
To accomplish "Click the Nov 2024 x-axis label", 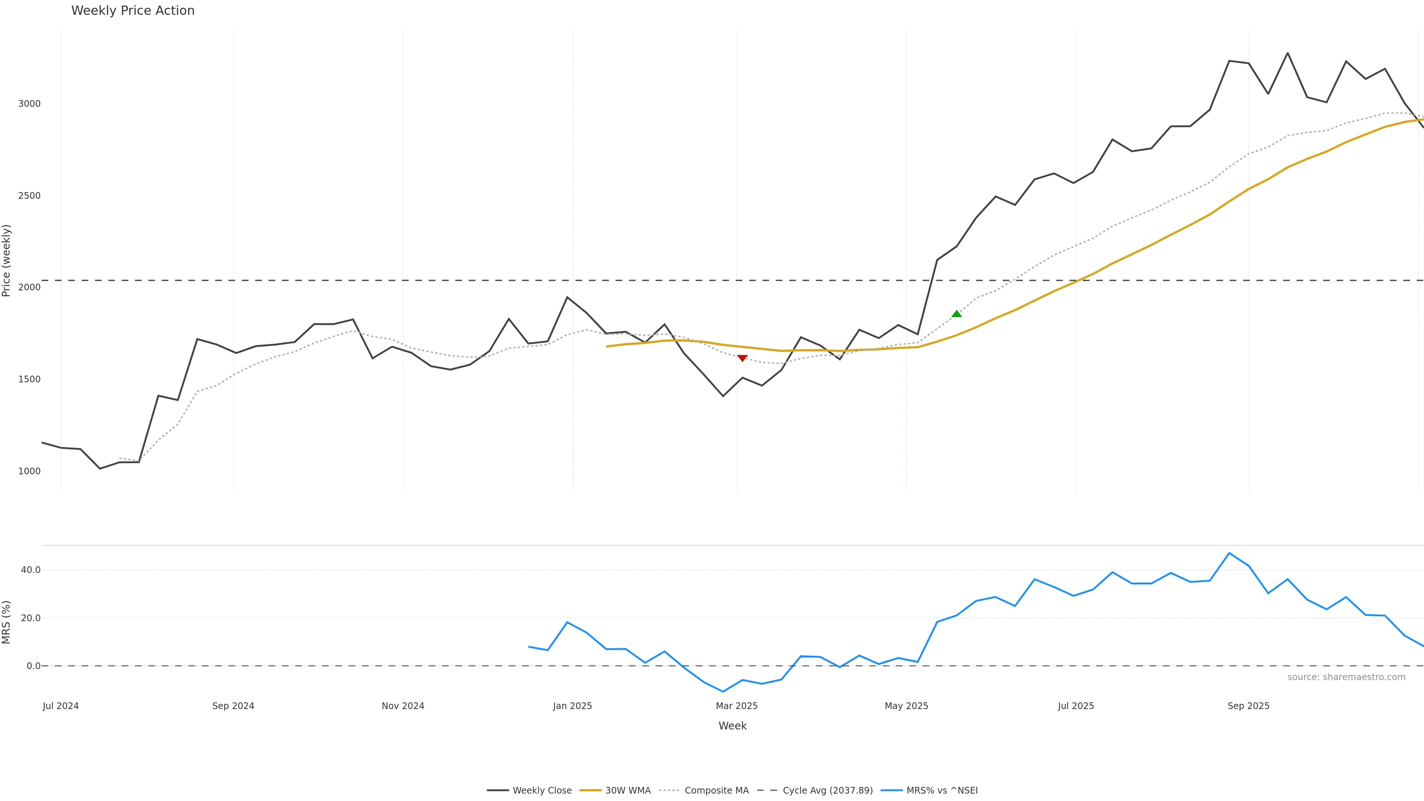I will click(403, 706).
